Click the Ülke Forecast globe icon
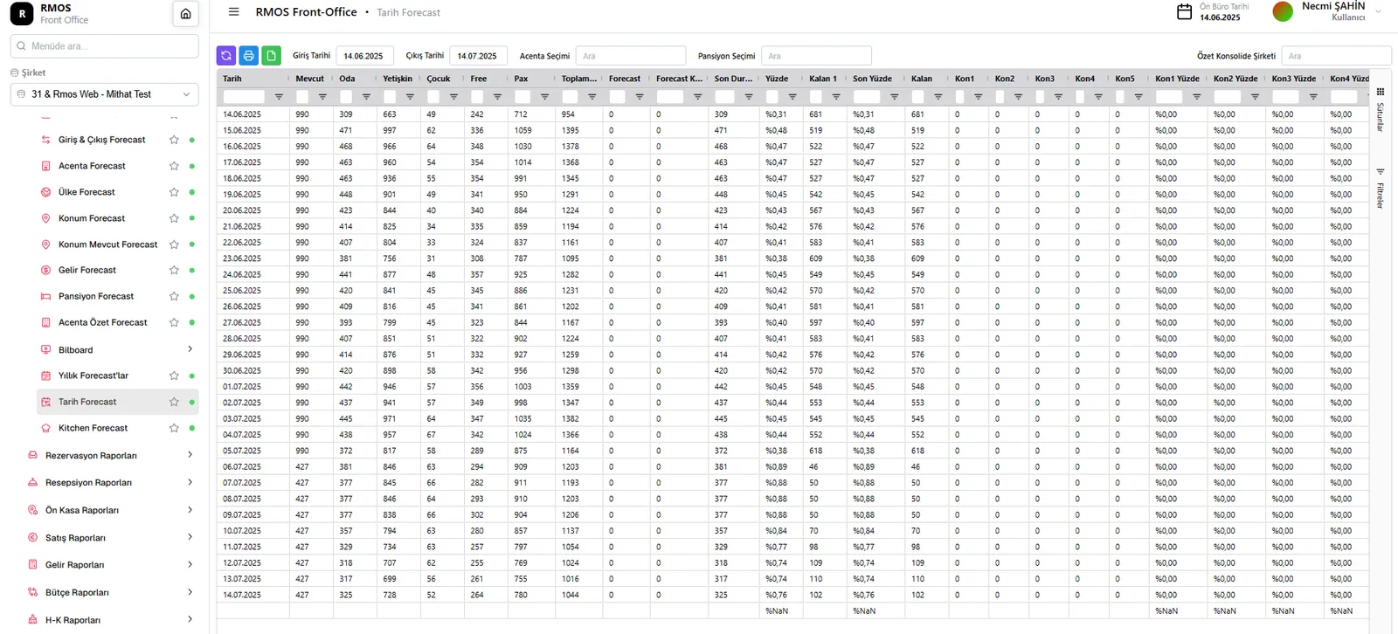 [x=45, y=192]
